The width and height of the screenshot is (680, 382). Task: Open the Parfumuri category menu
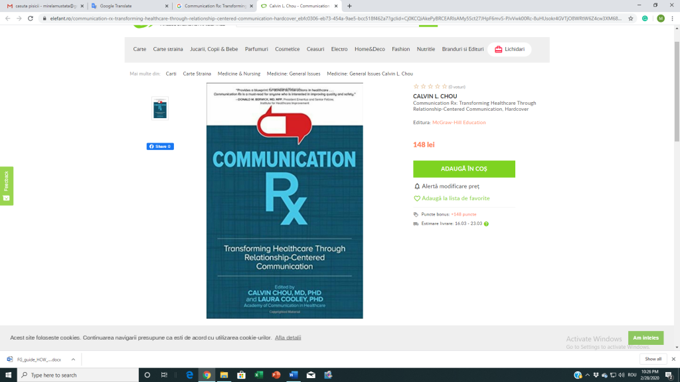(x=256, y=49)
